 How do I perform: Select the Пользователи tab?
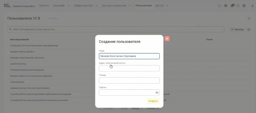[x=143, y=5]
